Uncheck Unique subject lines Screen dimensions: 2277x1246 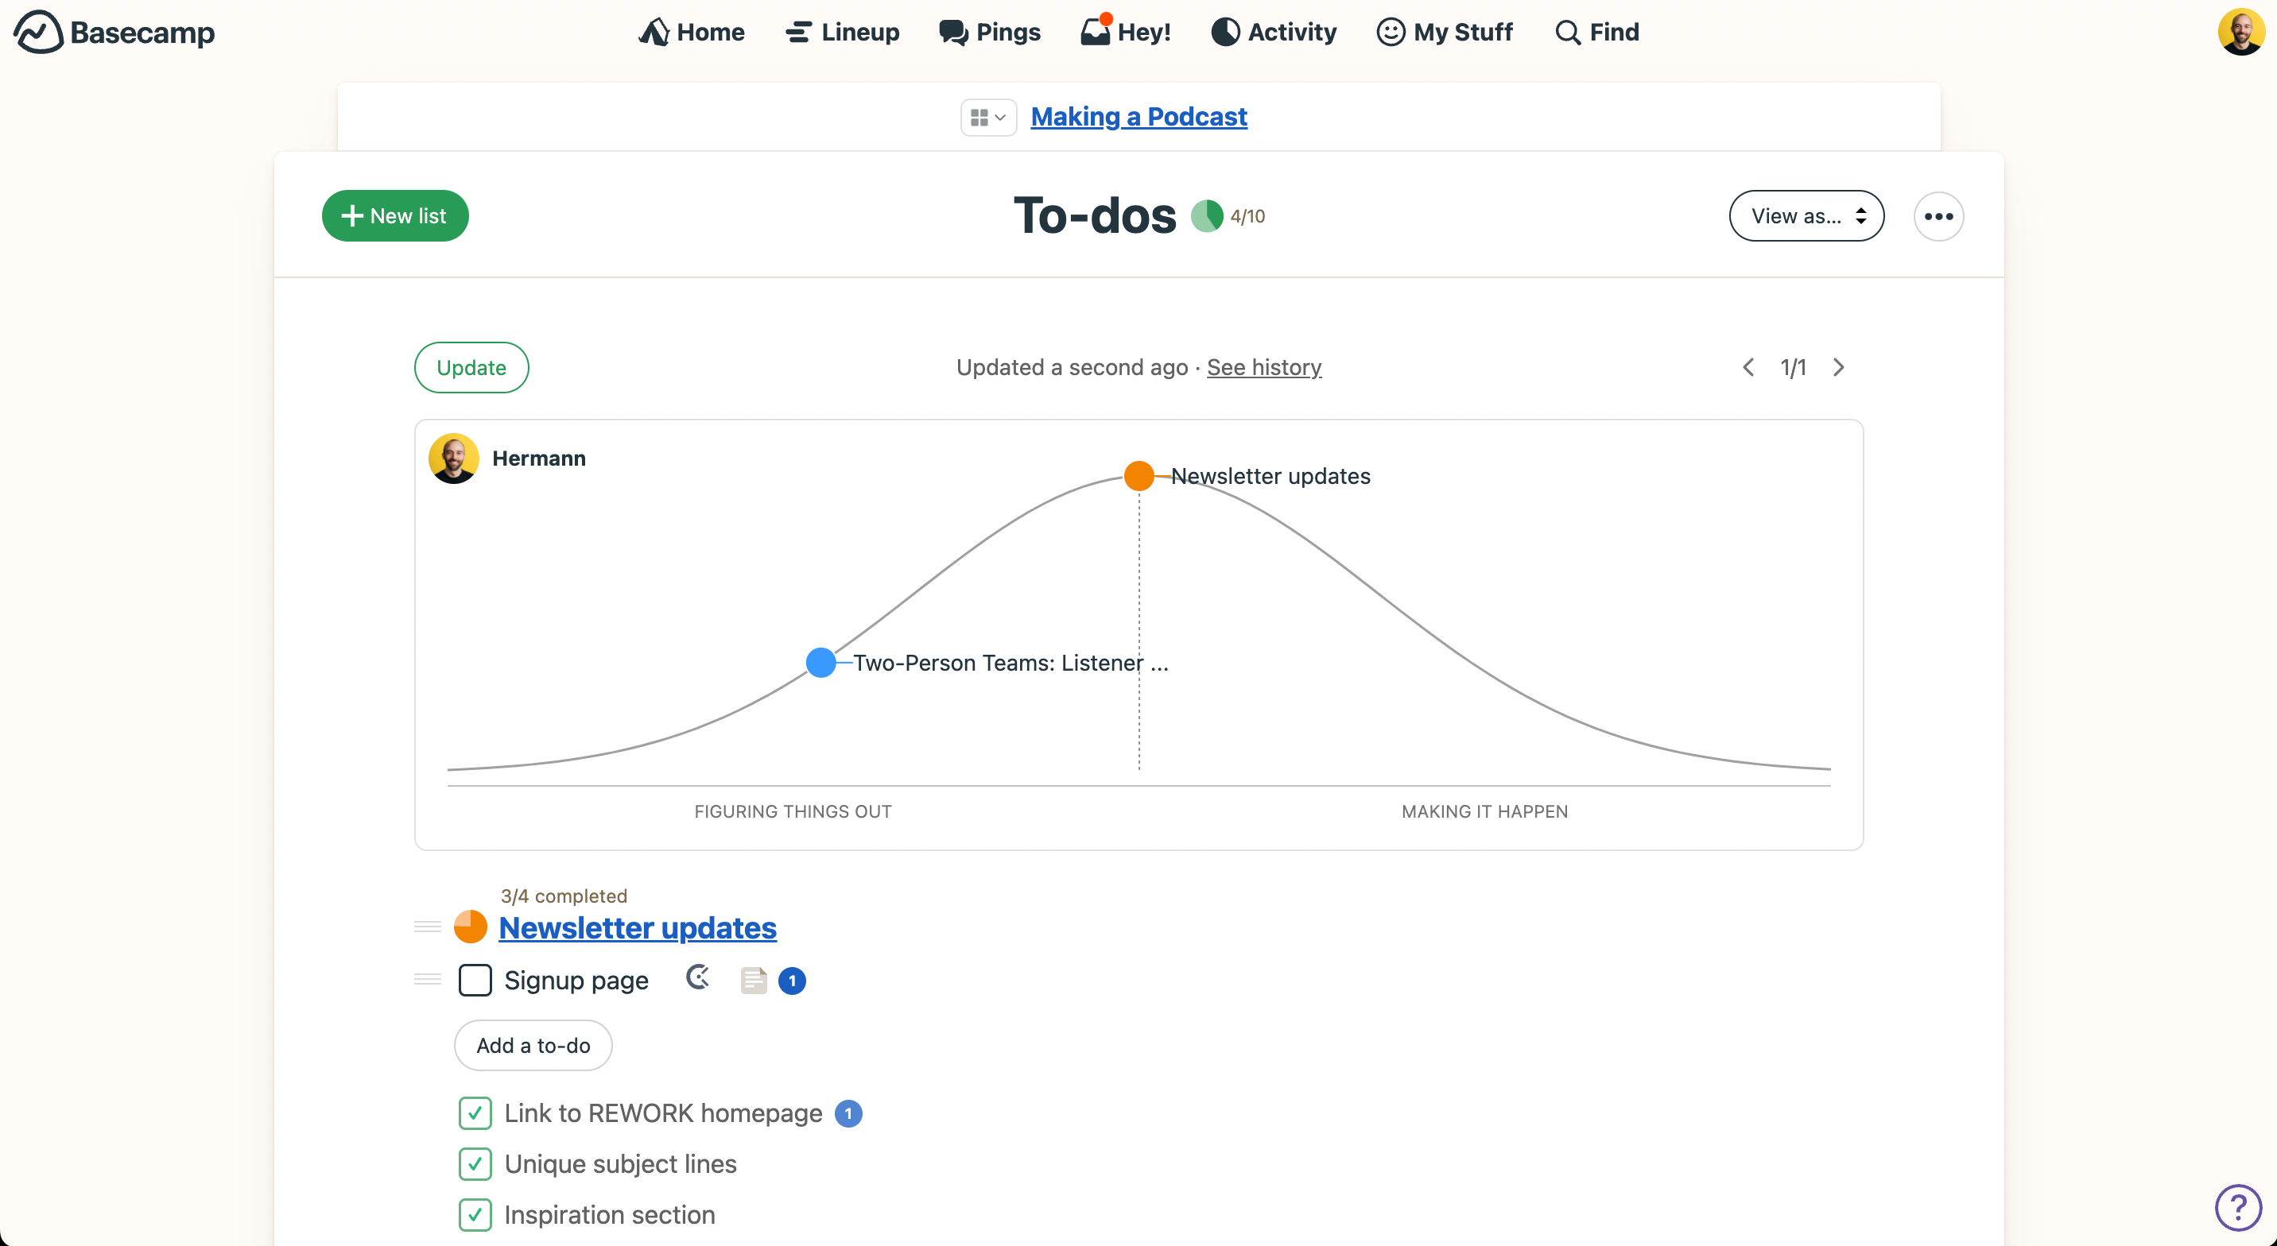(x=475, y=1164)
